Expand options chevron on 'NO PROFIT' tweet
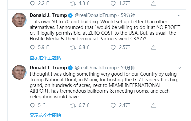This screenshot has height=121, width=191. pos(179,16)
